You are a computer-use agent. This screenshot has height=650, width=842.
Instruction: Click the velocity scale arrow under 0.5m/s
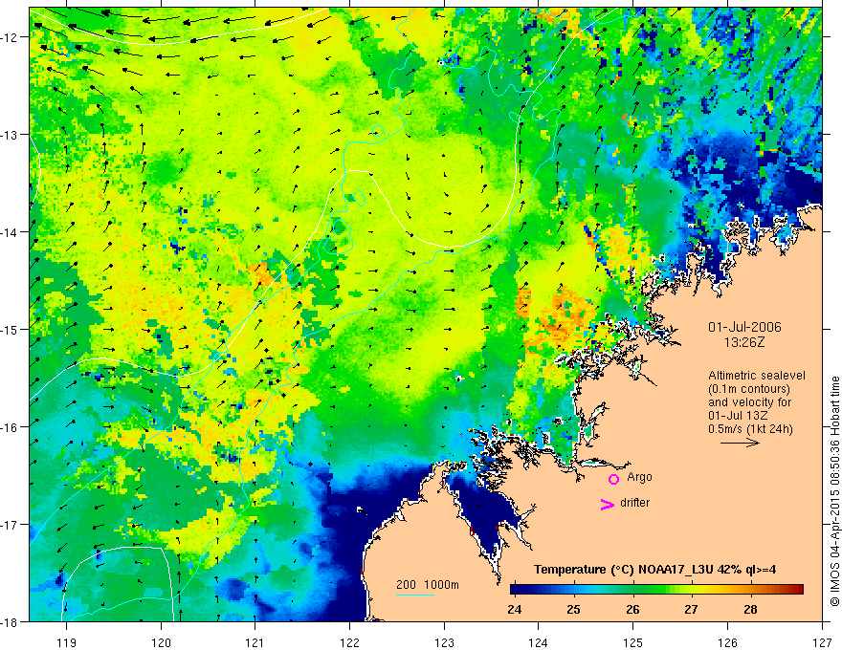click(x=740, y=443)
